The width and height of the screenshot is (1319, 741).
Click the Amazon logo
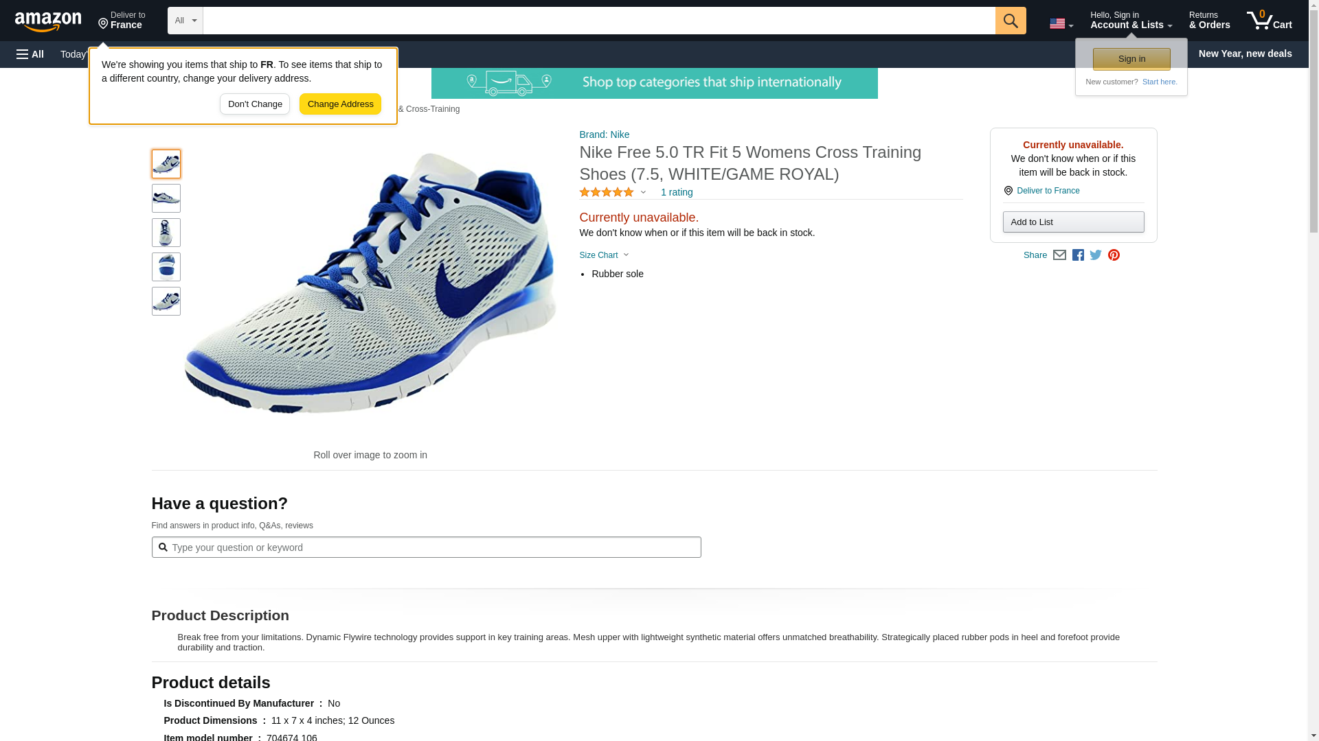[48, 21]
